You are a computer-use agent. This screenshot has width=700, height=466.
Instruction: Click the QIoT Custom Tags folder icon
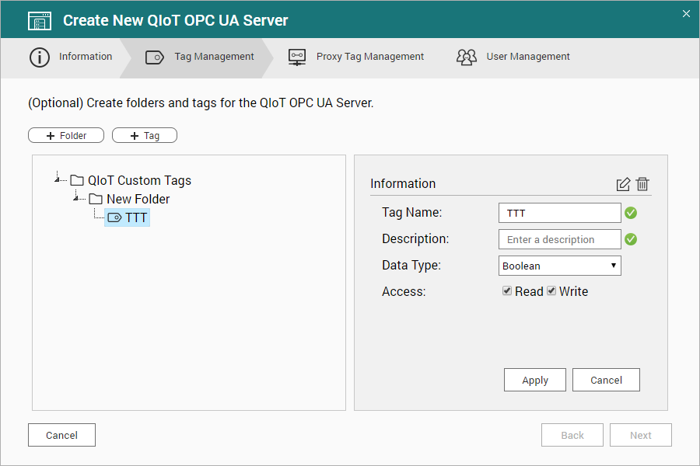(77, 180)
